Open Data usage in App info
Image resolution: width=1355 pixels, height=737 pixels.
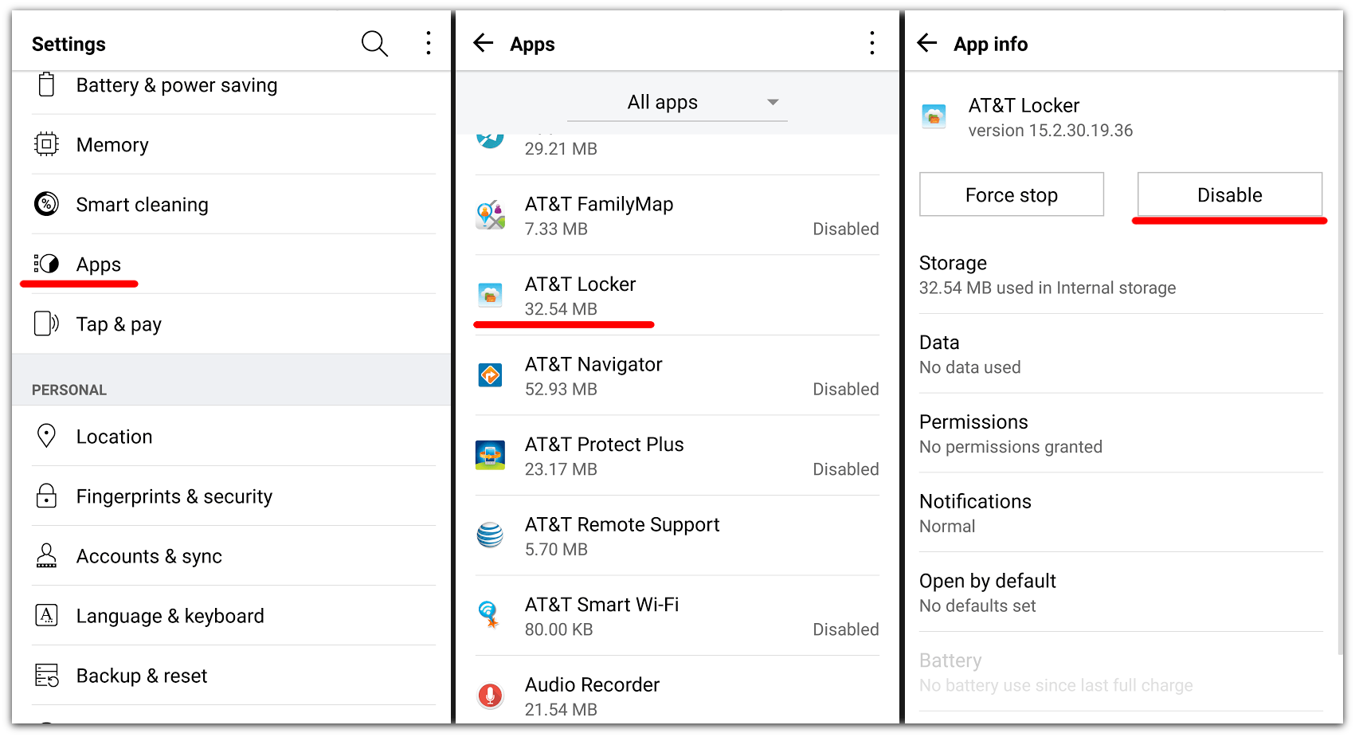pos(1121,354)
